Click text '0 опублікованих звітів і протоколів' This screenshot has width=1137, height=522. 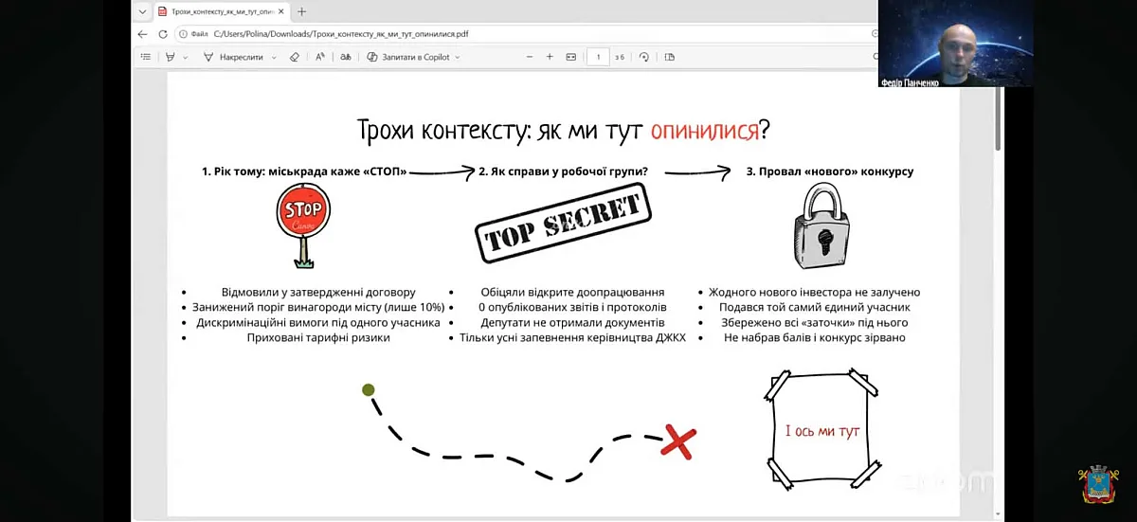click(x=572, y=307)
